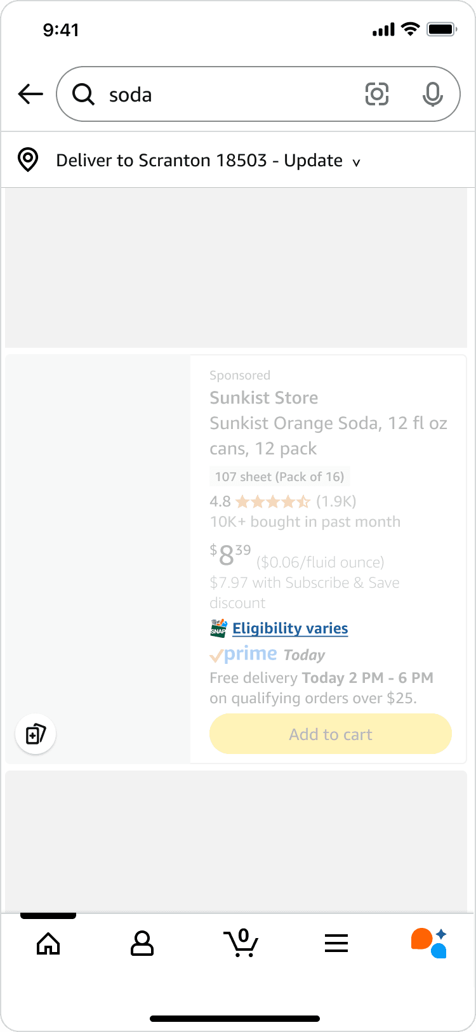Tap the microphone voice search icon
The height and width of the screenshot is (1032, 476).
coord(432,95)
